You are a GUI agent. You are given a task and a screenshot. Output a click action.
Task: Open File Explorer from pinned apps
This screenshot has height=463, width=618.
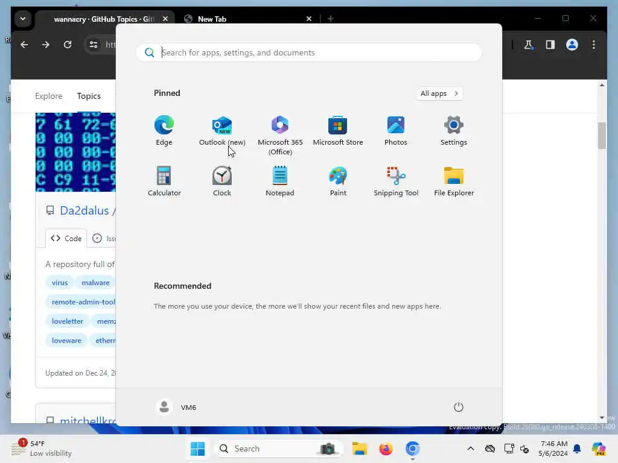click(454, 181)
